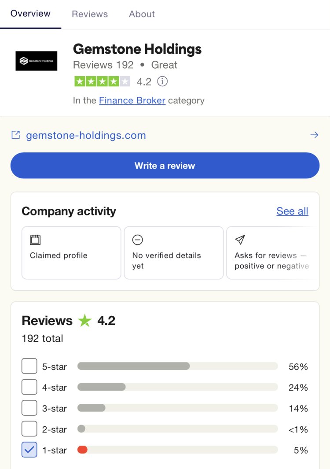Click the external link icon beside the website URL
The image size is (330, 469).
[x=15, y=135]
